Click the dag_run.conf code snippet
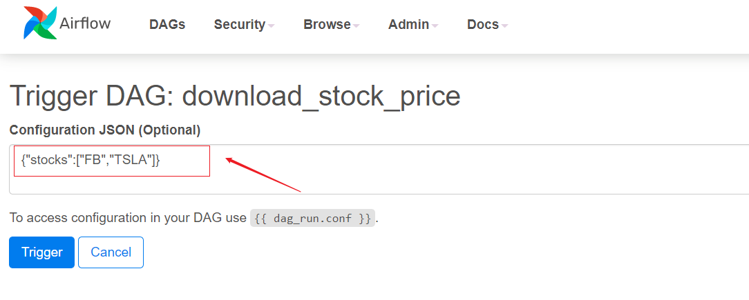749x300 pixels. pyautogui.click(x=312, y=219)
